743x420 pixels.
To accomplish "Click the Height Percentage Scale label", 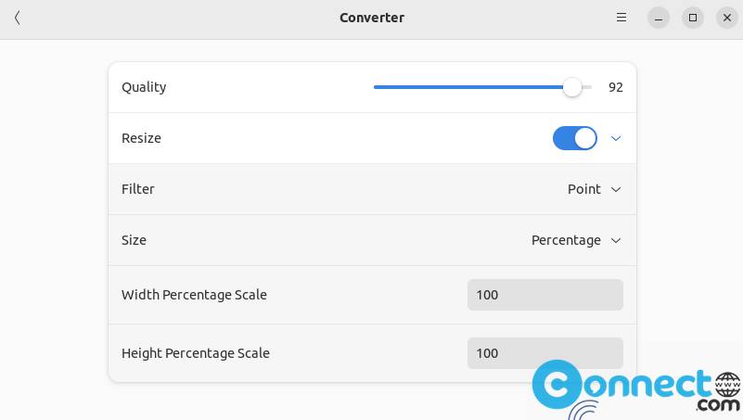I will click(195, 353).
